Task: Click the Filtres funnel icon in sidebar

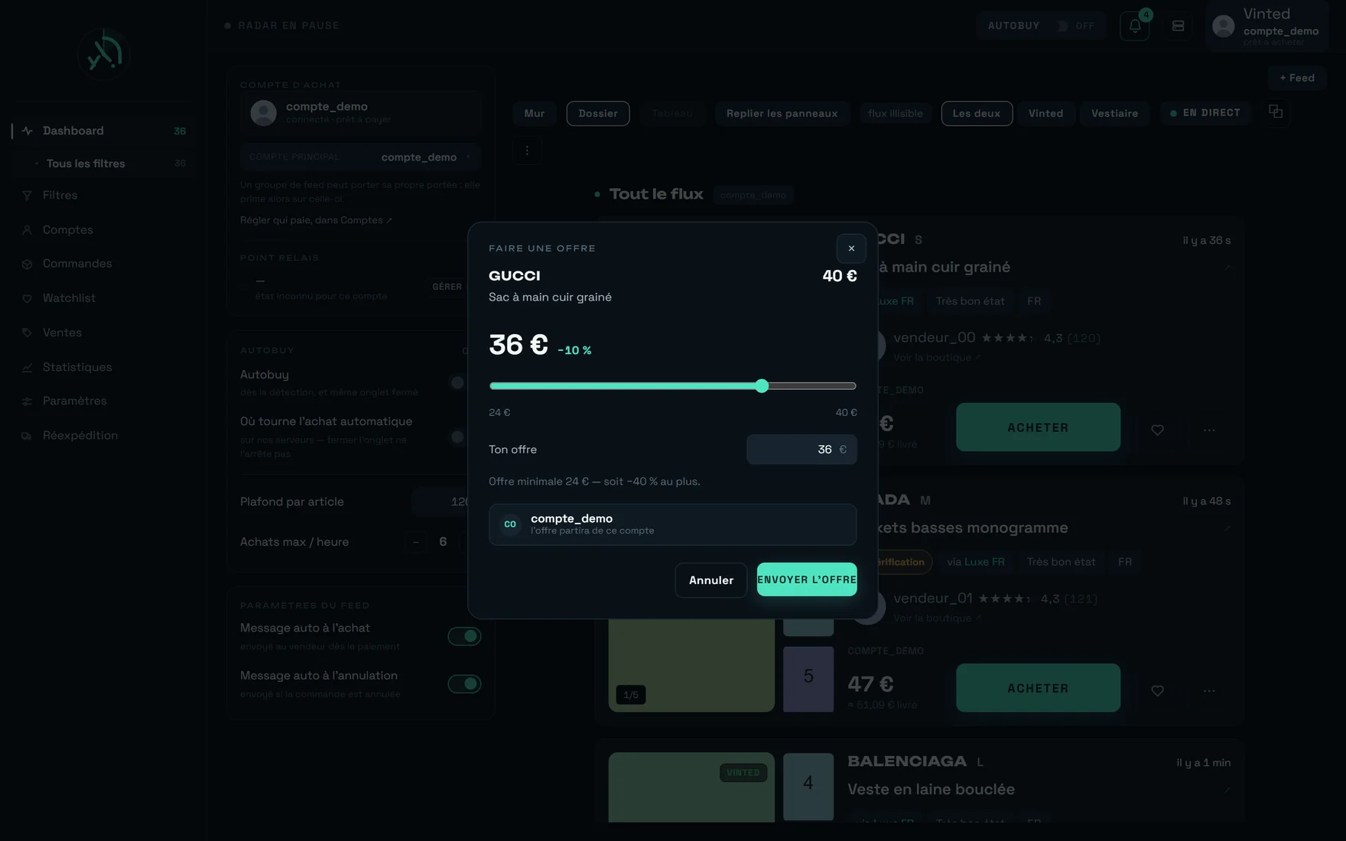Action: pyautogui.click(x=28, y=196)
